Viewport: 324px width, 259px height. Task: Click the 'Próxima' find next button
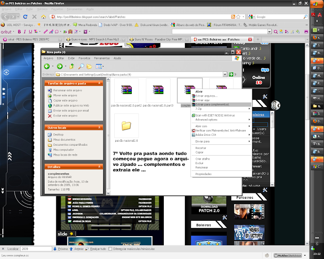(60, 248)
